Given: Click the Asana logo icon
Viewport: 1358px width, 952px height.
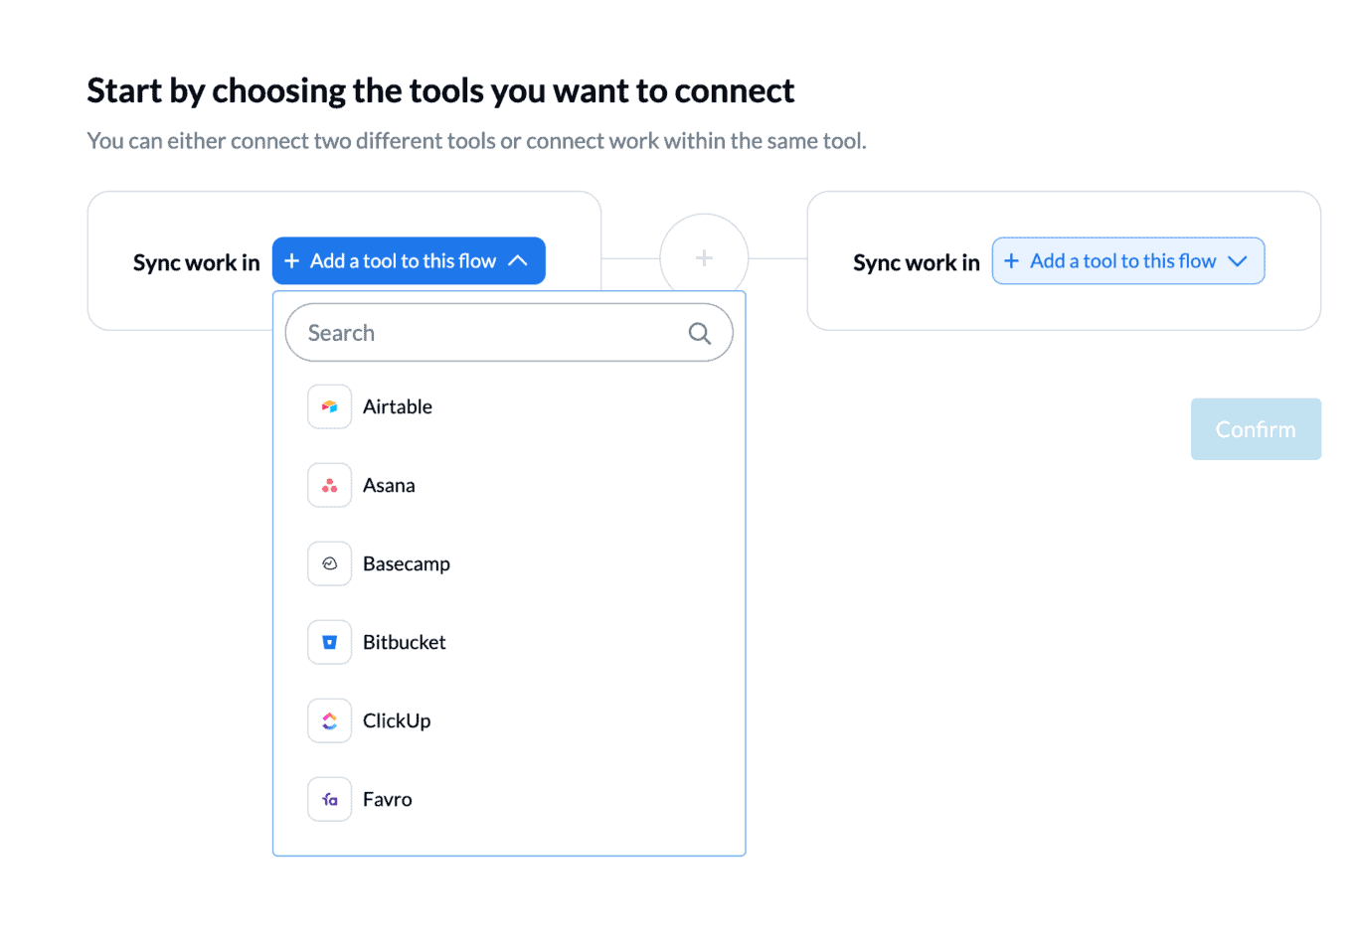Looking at the screenshot, I should click(329, 485).
